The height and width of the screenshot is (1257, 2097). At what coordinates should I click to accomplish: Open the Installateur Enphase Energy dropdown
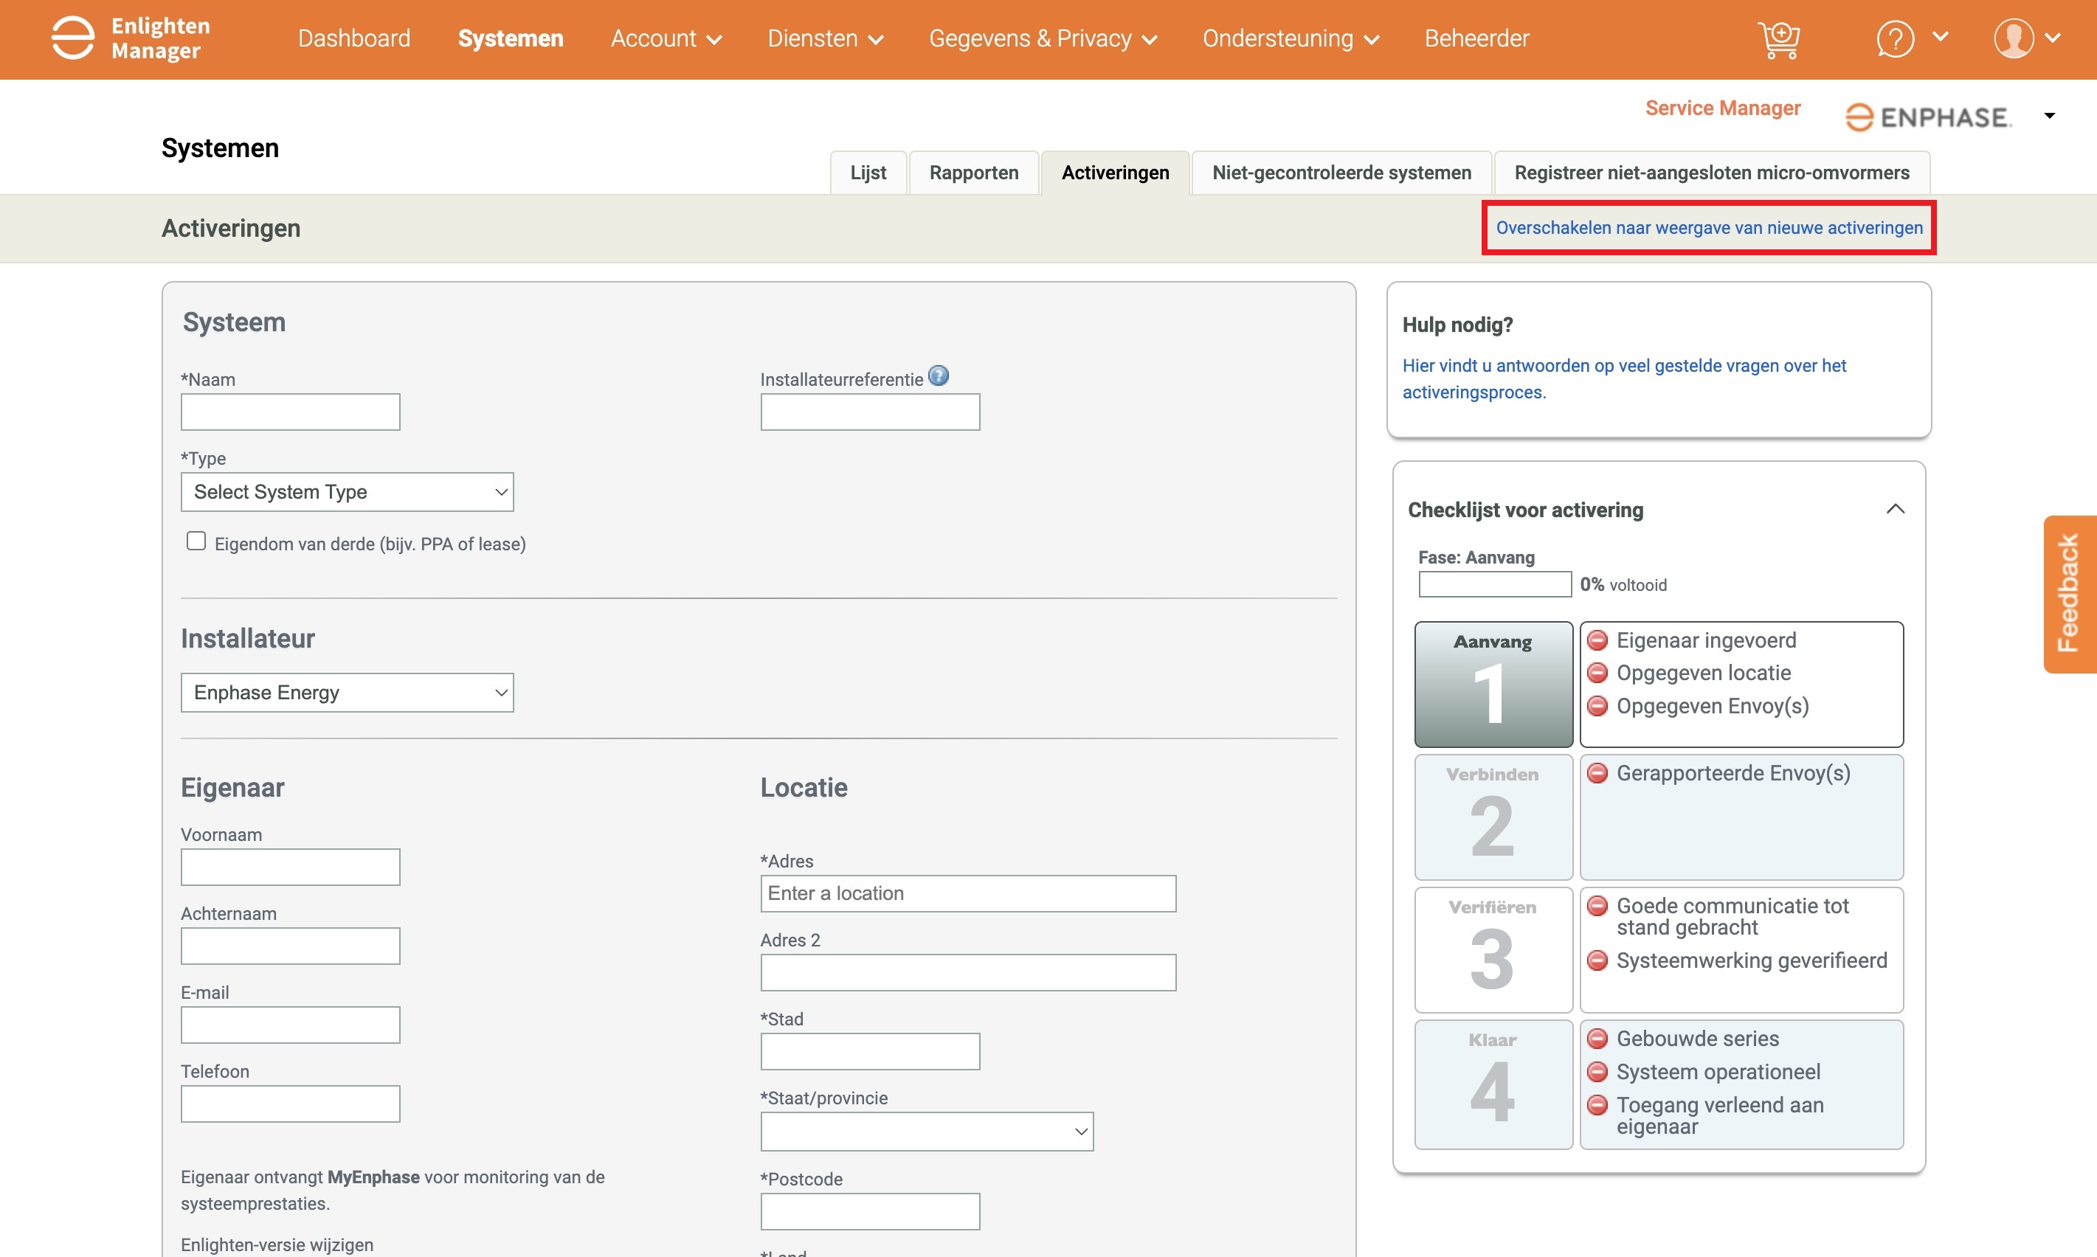[348, 693]
